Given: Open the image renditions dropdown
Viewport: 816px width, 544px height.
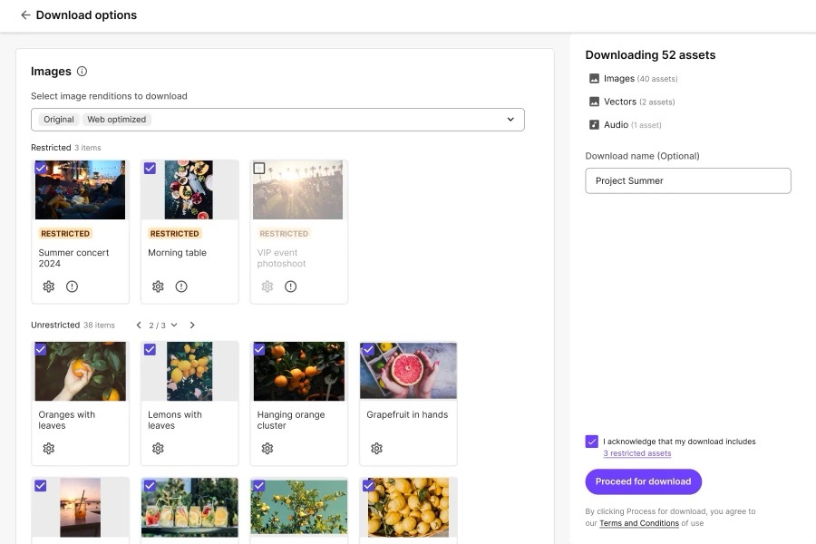Looking at the screenshot, I should [510, 119].
